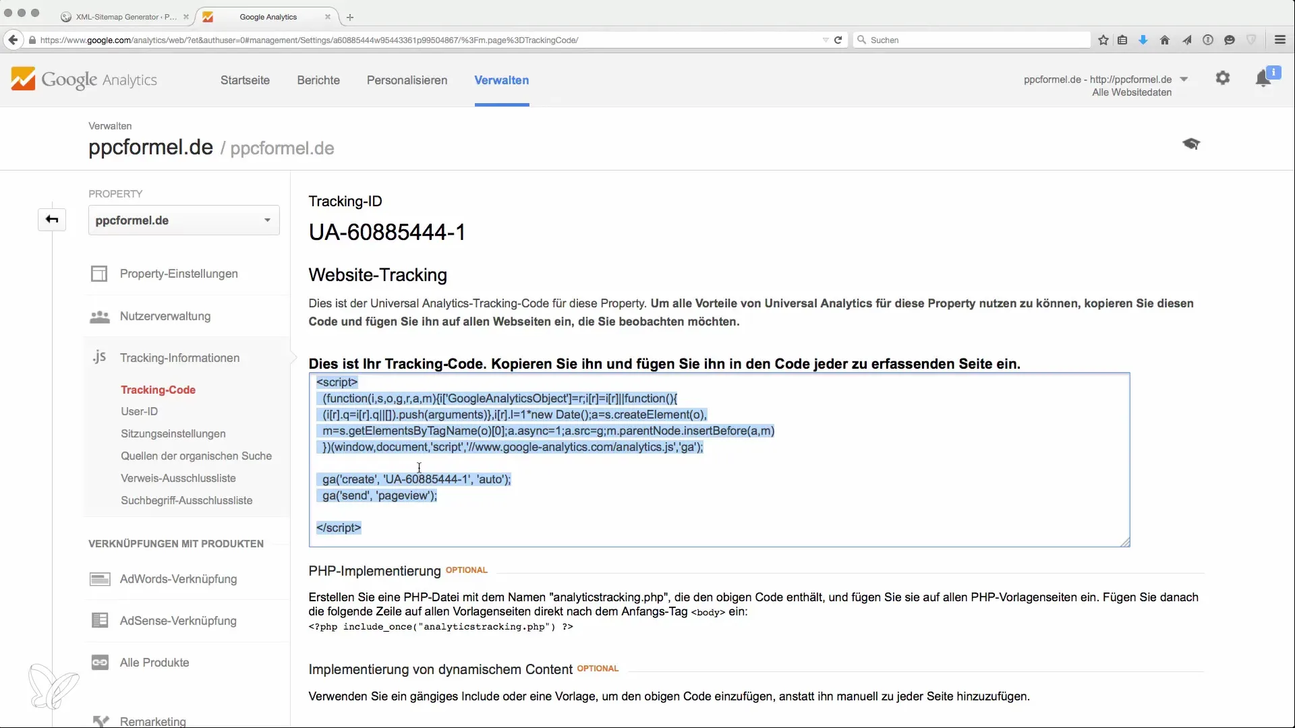This screenshot has width=1295, height=728.
Task: Click the shield toolbar icon
Action: point(1251,40)
